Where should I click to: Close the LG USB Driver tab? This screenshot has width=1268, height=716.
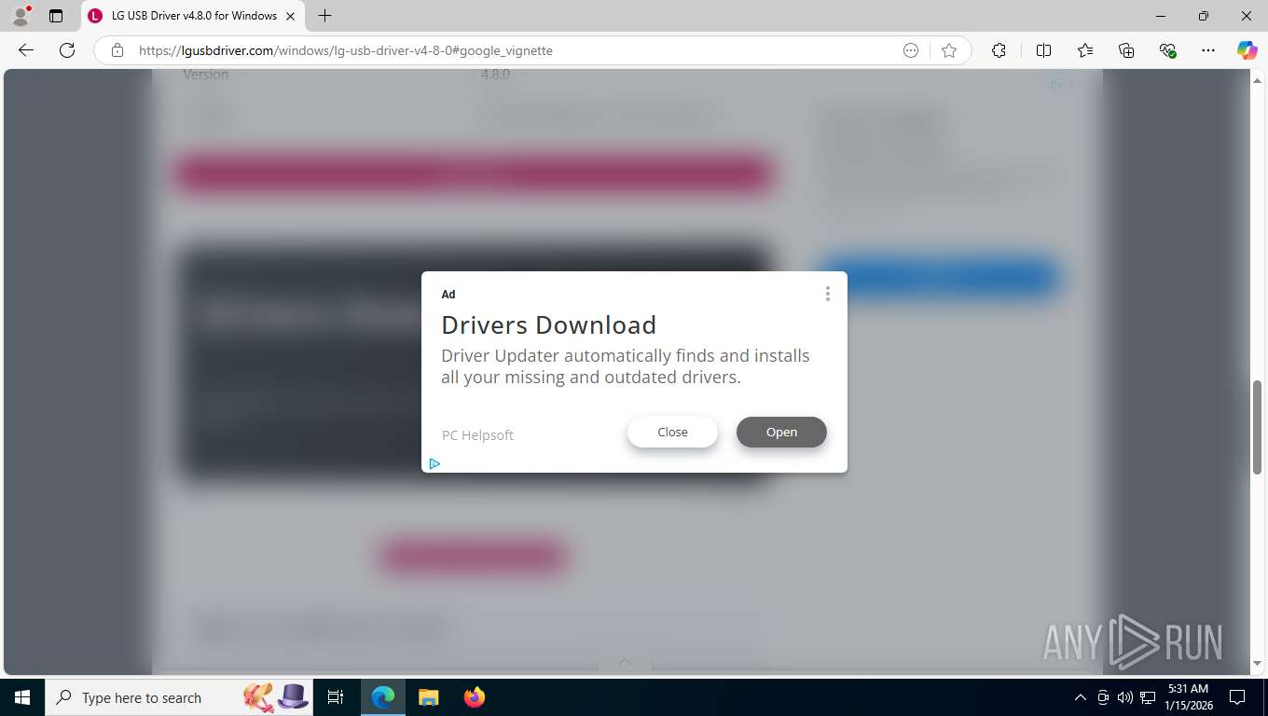tap(291, 16)
